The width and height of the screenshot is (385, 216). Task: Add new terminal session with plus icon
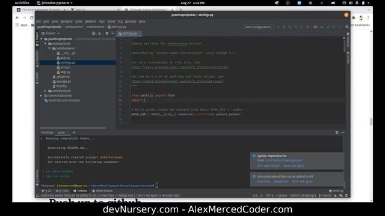point(74,132)
